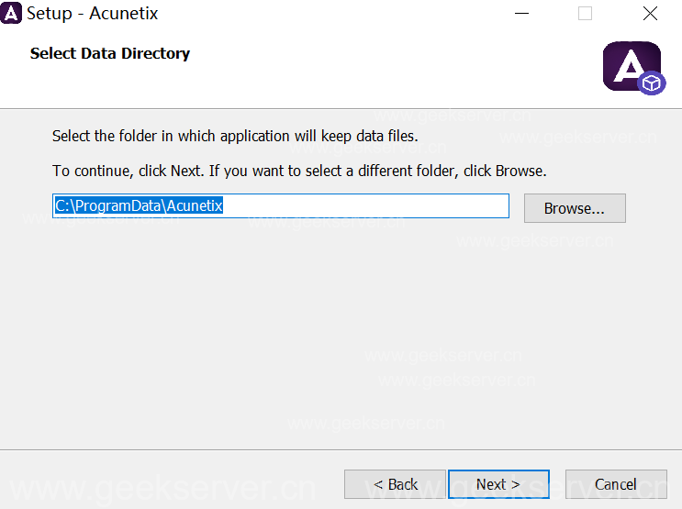Minimize the Setup - Acunetix window
Screen dimensions: 682x509
(521, 14)
